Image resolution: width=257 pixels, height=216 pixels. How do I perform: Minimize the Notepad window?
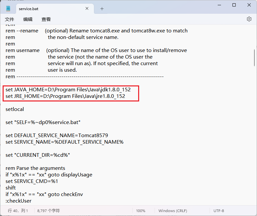219,5
